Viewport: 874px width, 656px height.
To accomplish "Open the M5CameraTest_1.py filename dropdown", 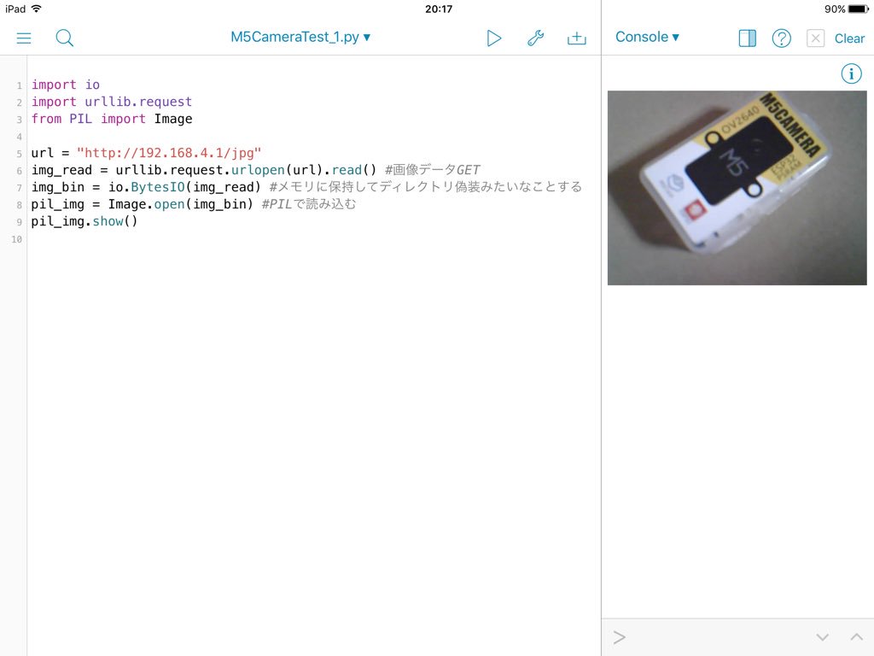I will click(297, 37).
